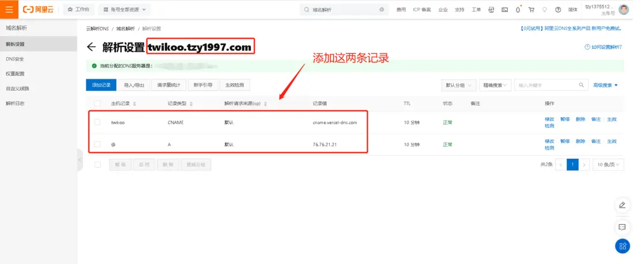Click 暂停 for the twikoo record
This screenshot has height=264, width=633.
565,119
